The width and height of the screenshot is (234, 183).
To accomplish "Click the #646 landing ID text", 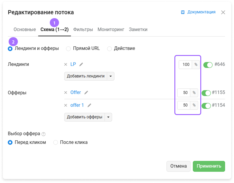I will pyautogui.click(x=220, y=64).
